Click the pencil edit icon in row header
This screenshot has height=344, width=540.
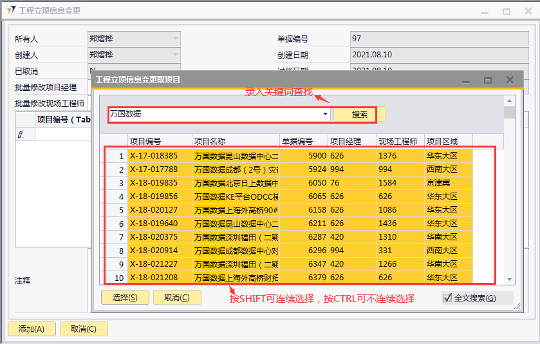pos(21,135)
